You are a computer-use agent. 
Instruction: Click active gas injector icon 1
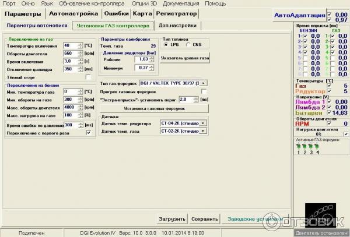click(x=299, y=146)
